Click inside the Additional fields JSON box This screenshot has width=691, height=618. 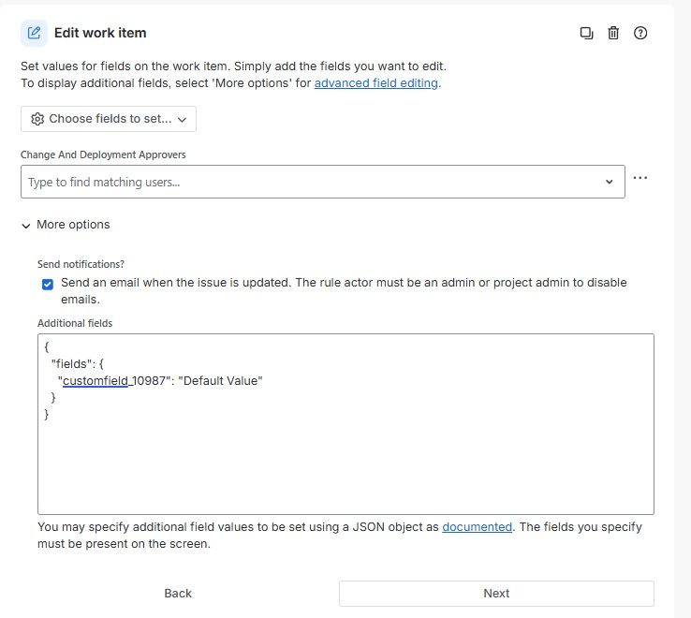pyautogui.click(x=345, y=459)
